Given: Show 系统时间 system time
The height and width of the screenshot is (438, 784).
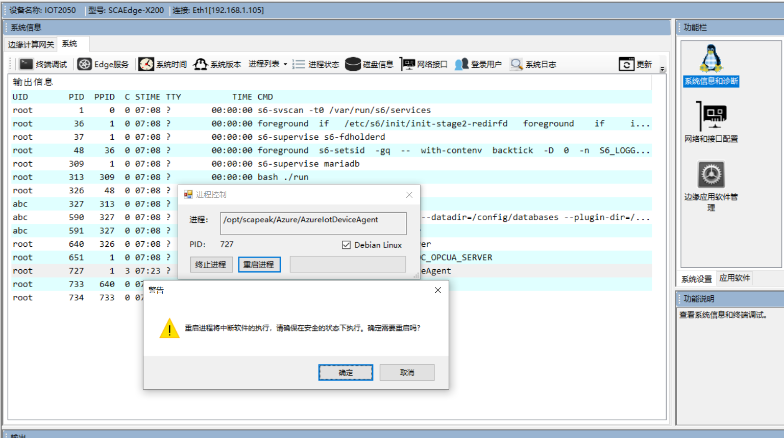Looking at the screenshot, I should (x=163, y=64).
